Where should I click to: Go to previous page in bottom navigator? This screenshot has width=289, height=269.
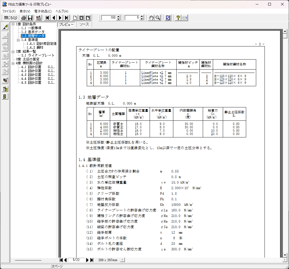[65, 260]
